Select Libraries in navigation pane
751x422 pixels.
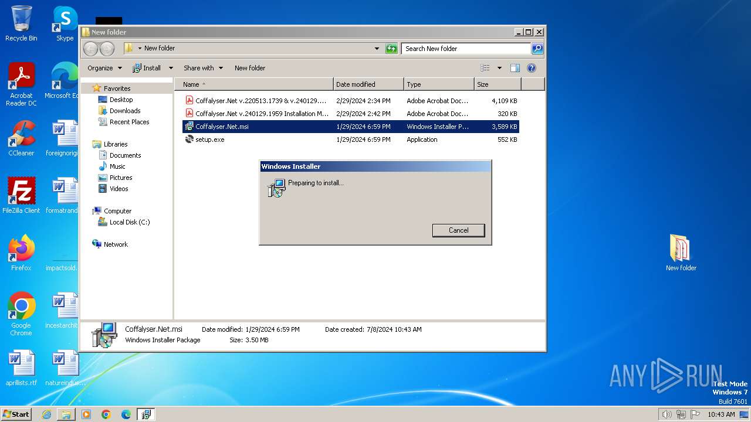pyautogui.click(x=115, y=144)
